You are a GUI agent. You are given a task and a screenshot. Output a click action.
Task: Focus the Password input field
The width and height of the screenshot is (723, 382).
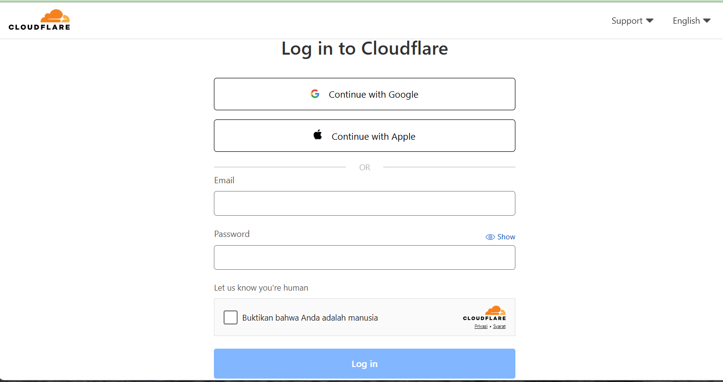364,257
